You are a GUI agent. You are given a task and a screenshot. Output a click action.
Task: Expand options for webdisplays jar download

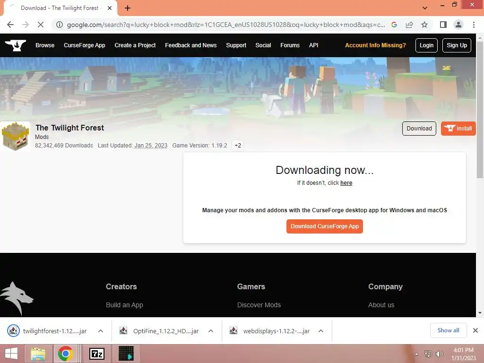click(x=321, y=331)
